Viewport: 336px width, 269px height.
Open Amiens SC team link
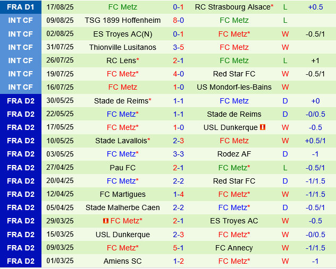[122, 261]
